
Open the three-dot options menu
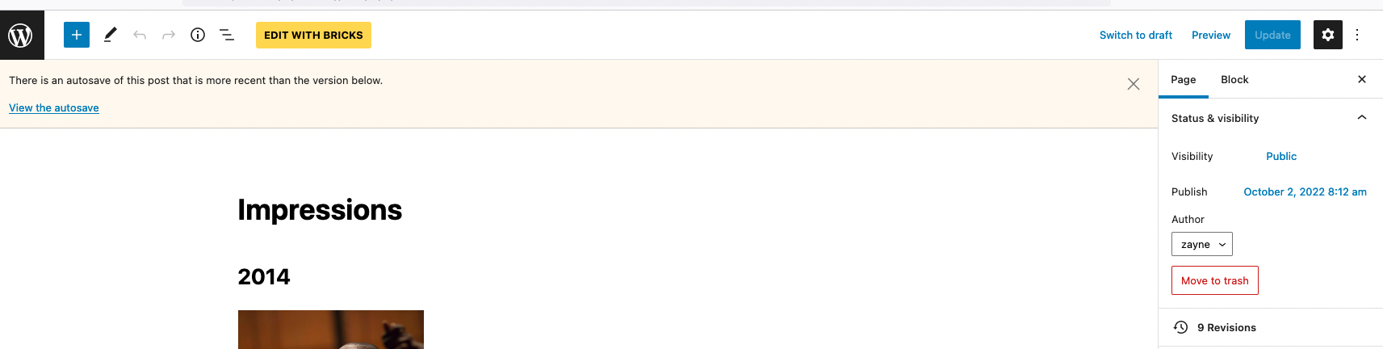pos(1357,35)
